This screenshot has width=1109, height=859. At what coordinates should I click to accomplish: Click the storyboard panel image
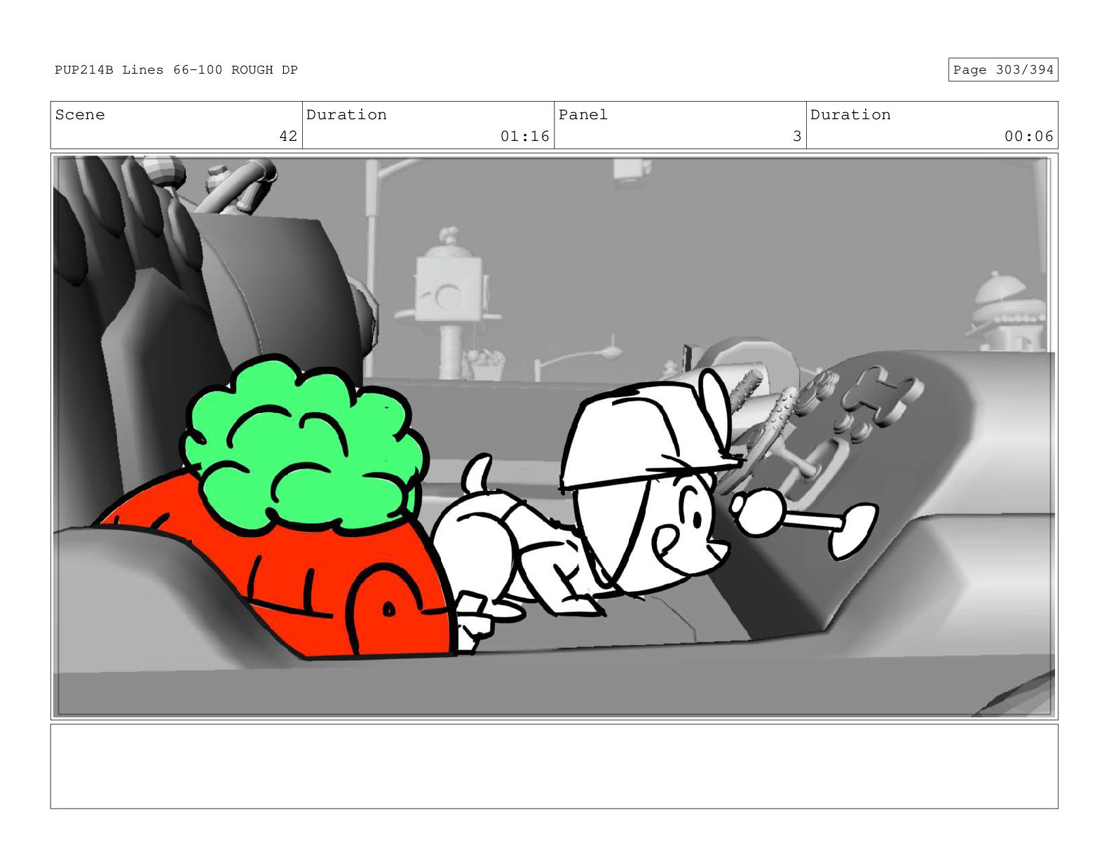pyautogui.click(x=554, y=436)
